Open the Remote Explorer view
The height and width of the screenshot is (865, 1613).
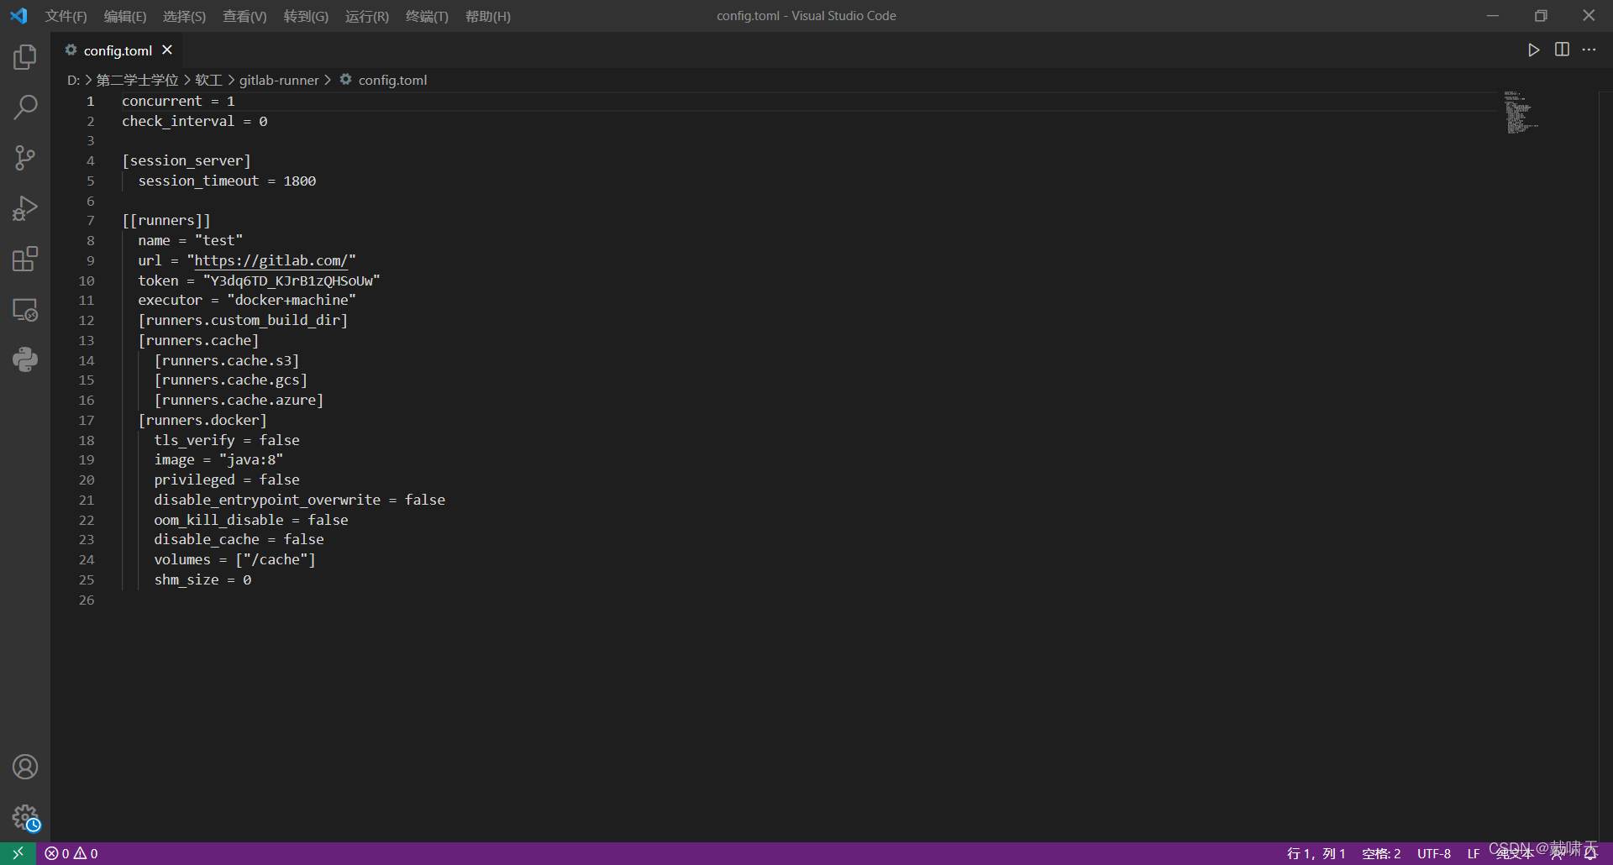[25, 310]
